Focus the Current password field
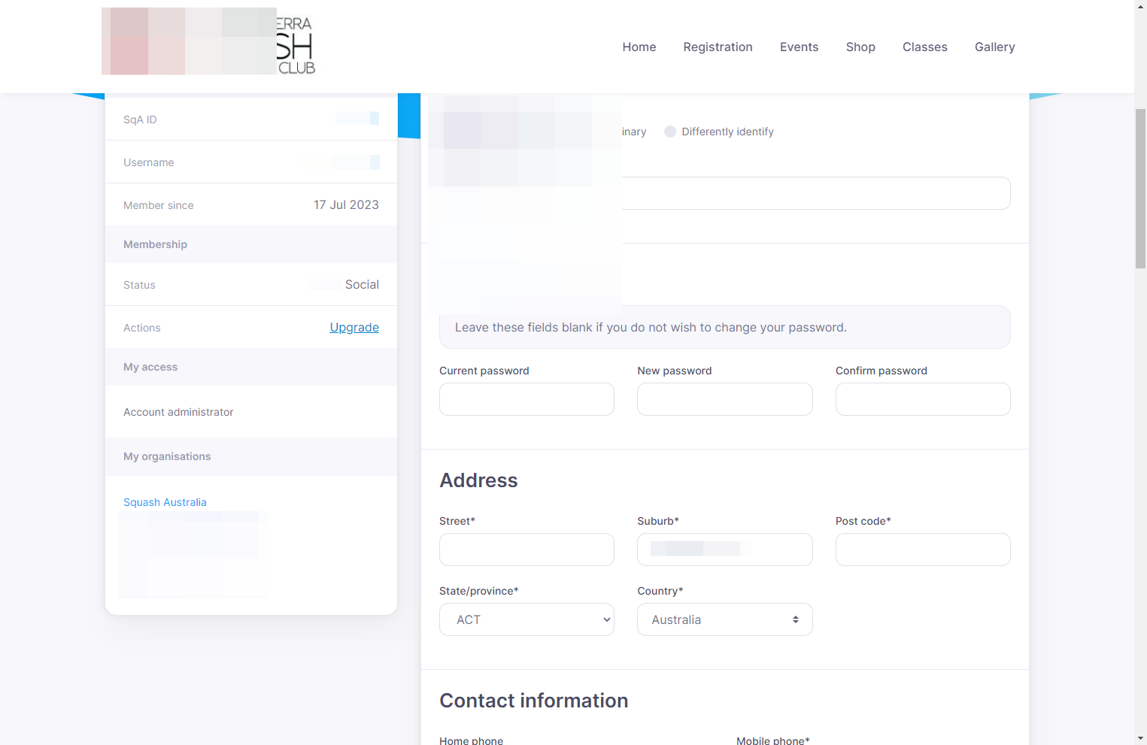Viewport: 1147px width, 745px height. [526, 399]
